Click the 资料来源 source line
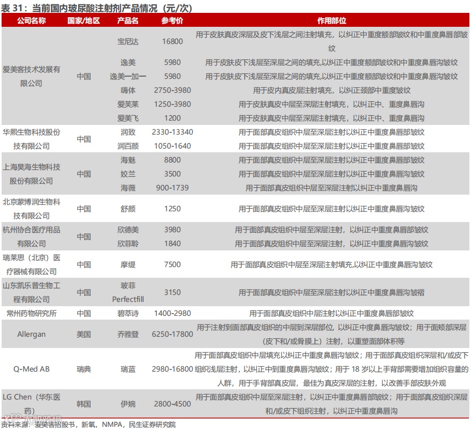The height and width of the screenshot is (429, 471). [x=89, y=425]
